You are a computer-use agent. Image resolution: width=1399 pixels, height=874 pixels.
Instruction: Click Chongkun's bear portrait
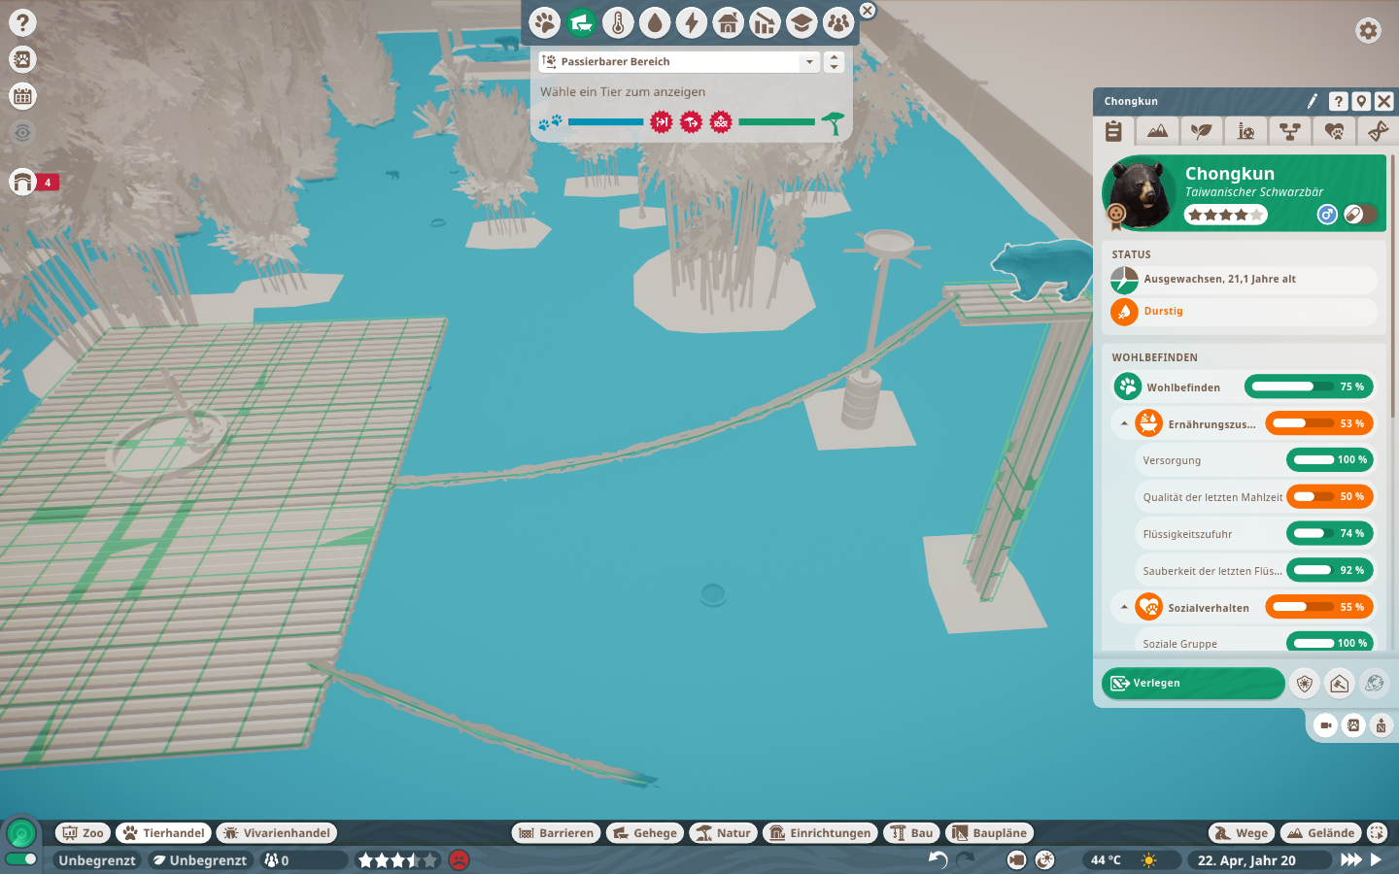coord(1139,192)
